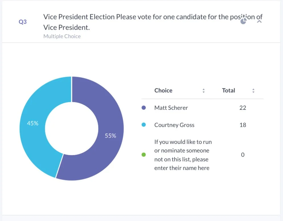
Task: Click the blue Courtney Gross legend dot
Action: (143, 125)
